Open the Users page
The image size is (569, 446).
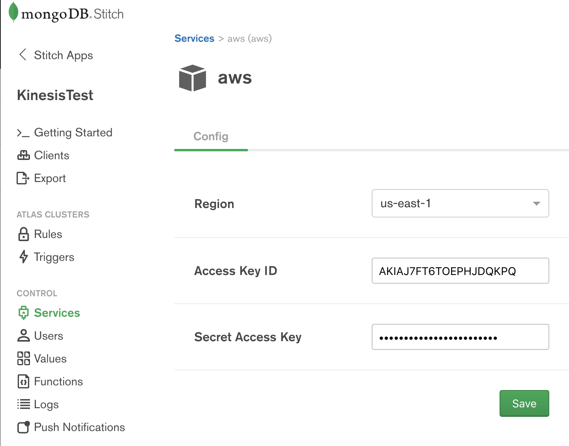tap(49, 336)
